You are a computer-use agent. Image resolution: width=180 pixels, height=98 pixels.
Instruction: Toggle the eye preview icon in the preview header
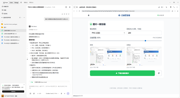(77, 7)
